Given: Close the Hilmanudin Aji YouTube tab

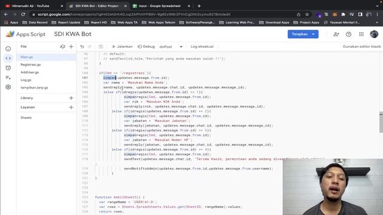Looking at the screenshot, I should (x=62, y=6).
